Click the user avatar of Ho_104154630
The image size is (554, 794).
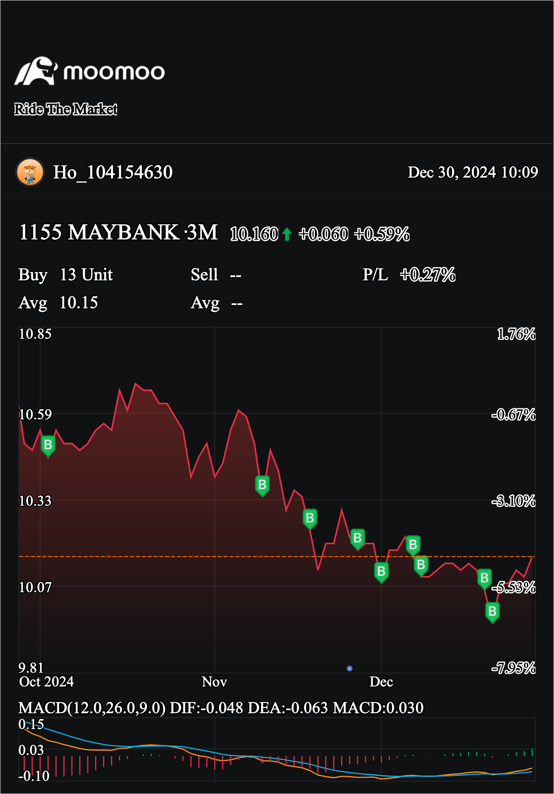pyautogui.click(x=30, y=172)
